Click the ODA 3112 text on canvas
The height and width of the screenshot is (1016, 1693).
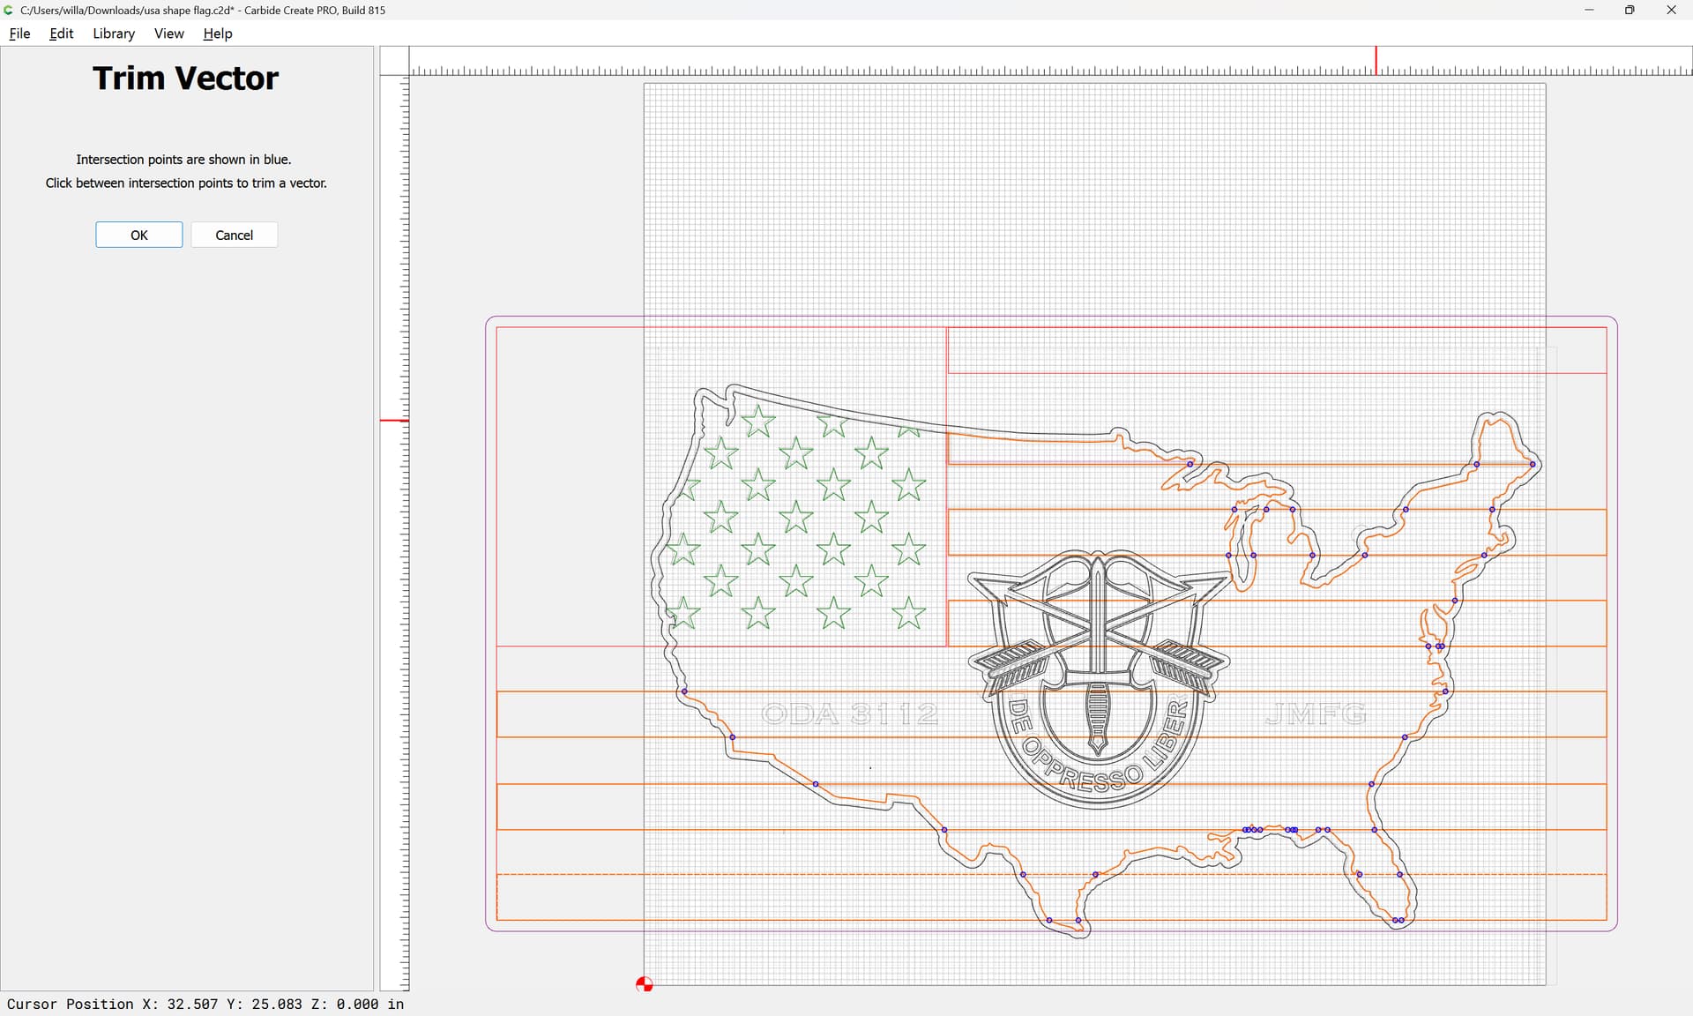[x=849, y=713]
